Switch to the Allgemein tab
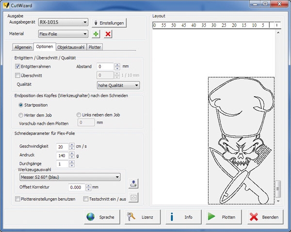The image size is (291, 232). click(23, 47)
